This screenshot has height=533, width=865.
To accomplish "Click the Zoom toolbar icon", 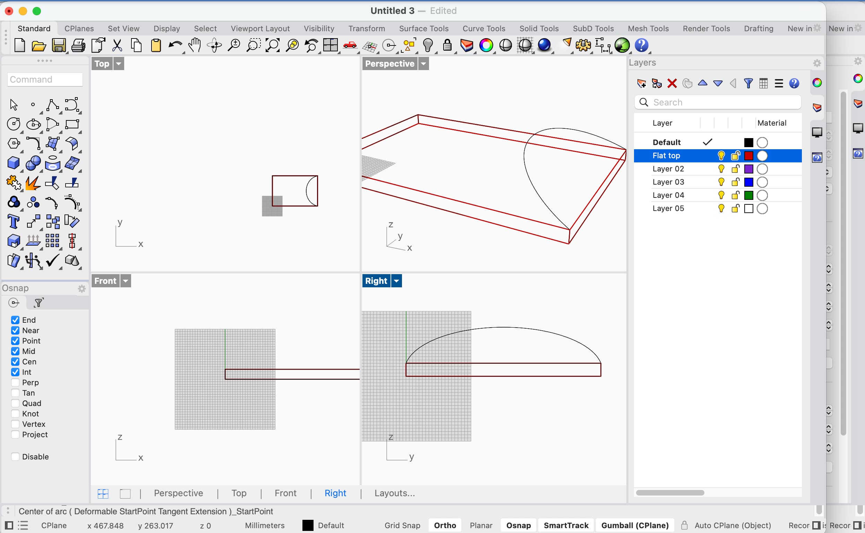I will click(234, 45).
